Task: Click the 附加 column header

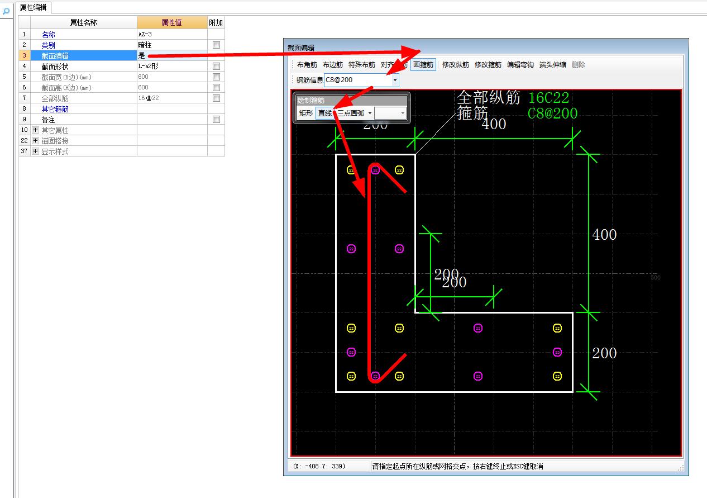Action: coord(216,22)
